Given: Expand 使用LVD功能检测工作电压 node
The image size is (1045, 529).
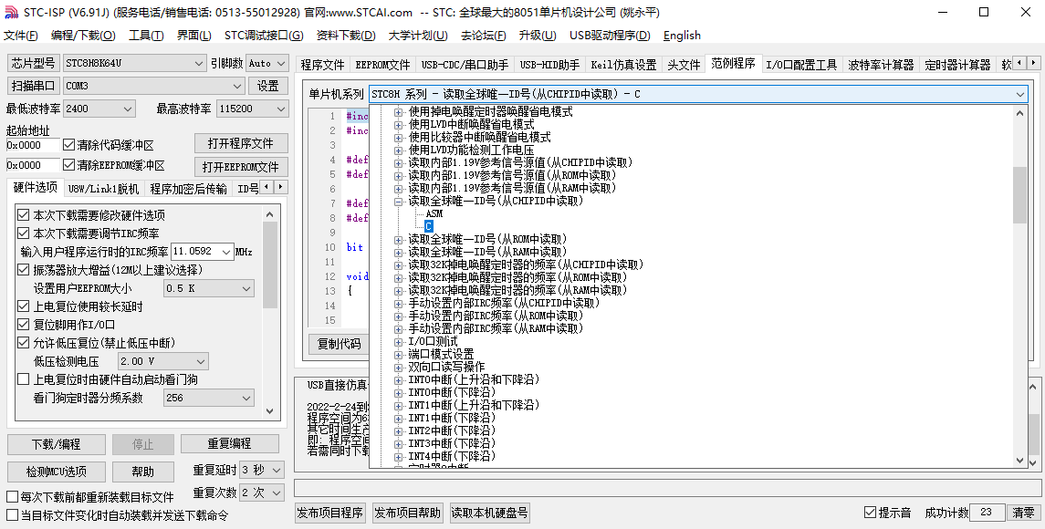Looking at the screenshot, I should pos(399,150).
